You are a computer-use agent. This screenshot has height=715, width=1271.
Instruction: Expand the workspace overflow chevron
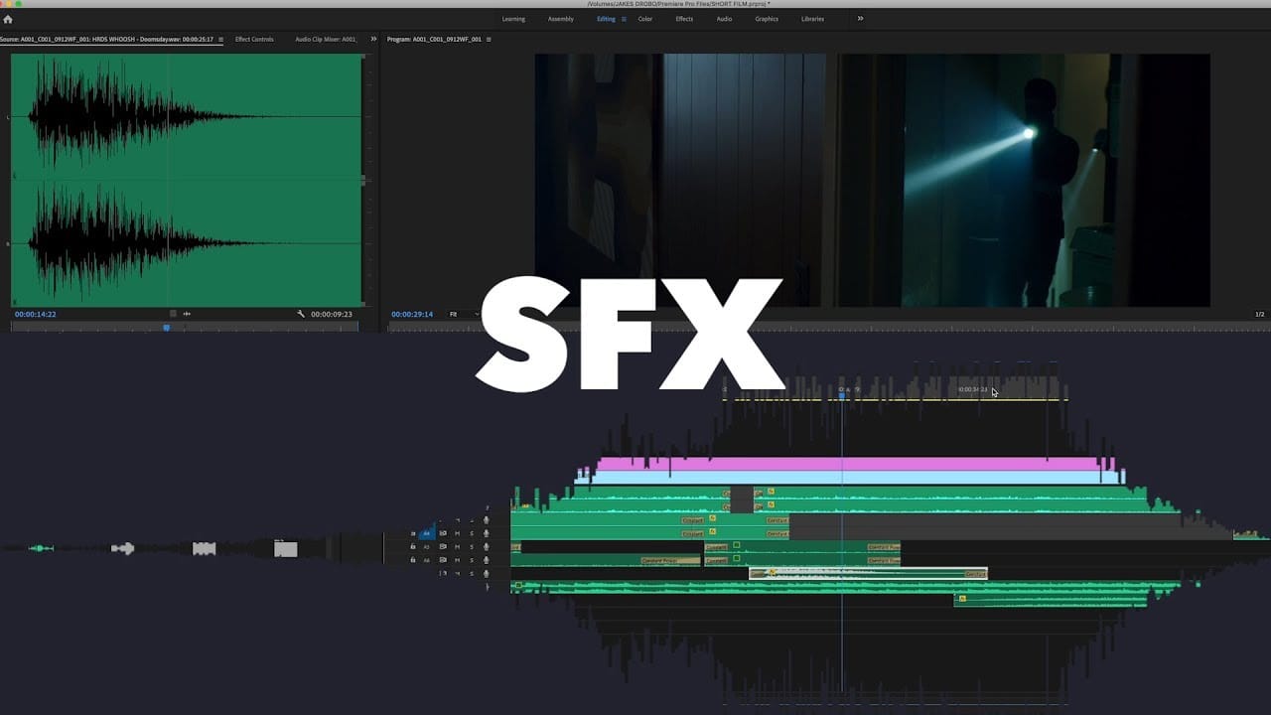click(860, 18)
